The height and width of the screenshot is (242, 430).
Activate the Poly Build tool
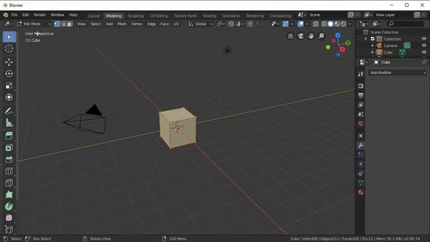[x=9, y=195]
